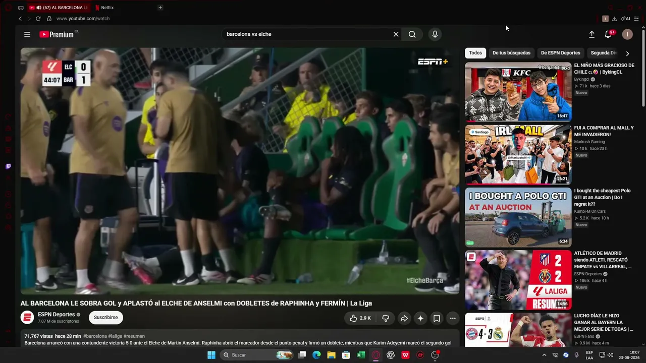
Task: Open the YouTube notifications bell
Action: pyautogui.click(x=609, y=34)
